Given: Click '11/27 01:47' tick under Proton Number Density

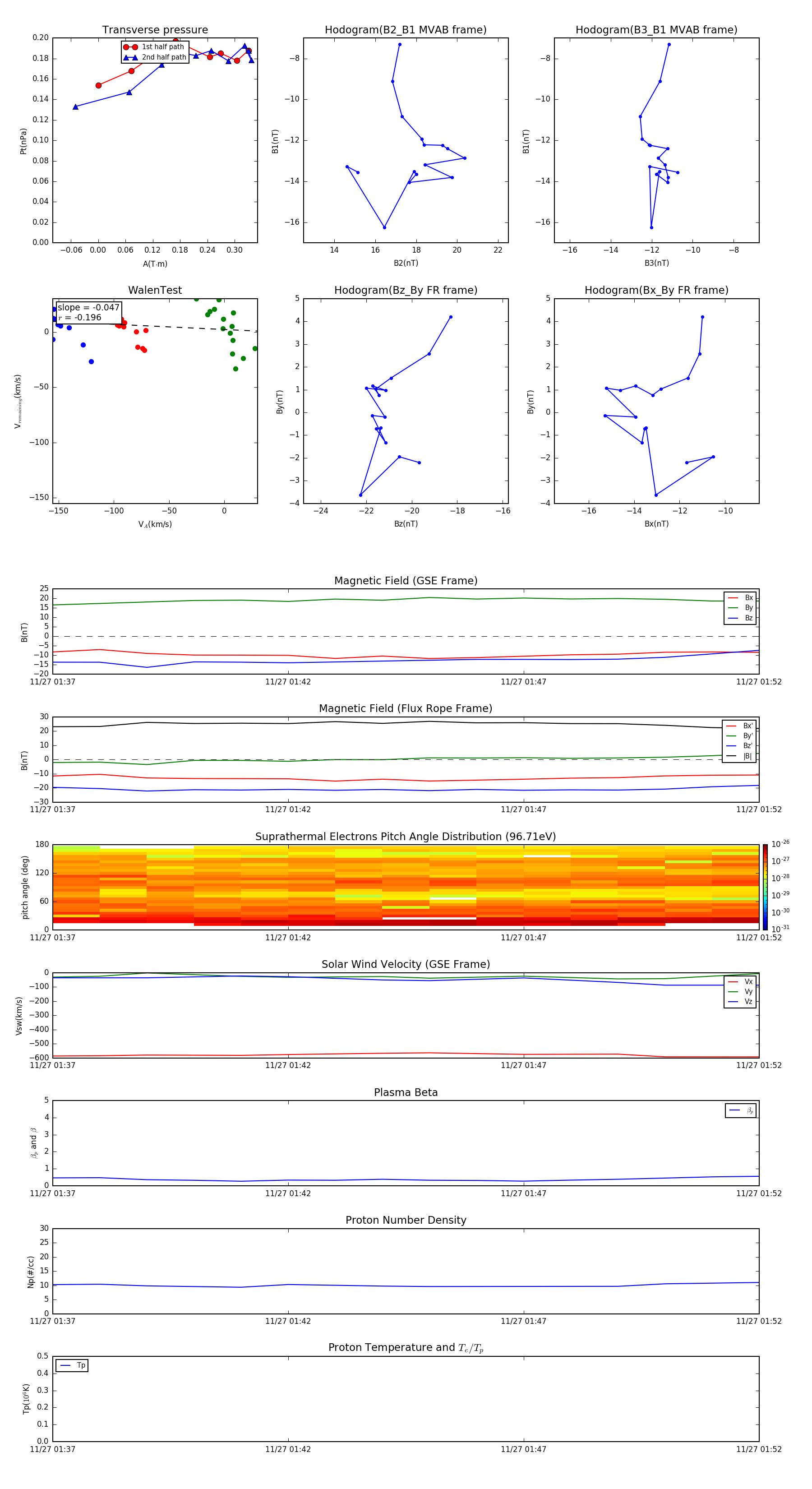Looking at the screenshot, I should coord(523,1321).
